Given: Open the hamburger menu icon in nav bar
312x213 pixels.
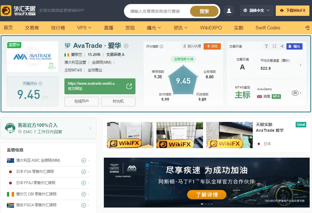Looking at the screenshot, I should click(x=307, y=28).
